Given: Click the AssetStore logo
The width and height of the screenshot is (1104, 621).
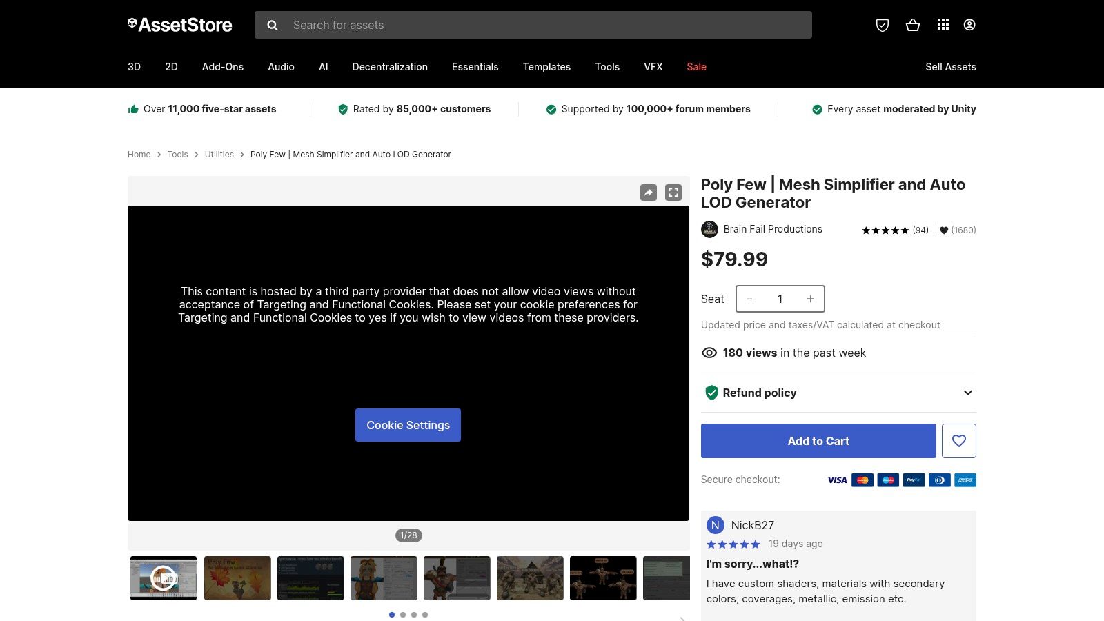Looking at the screenshot, I should click(180, 25).
